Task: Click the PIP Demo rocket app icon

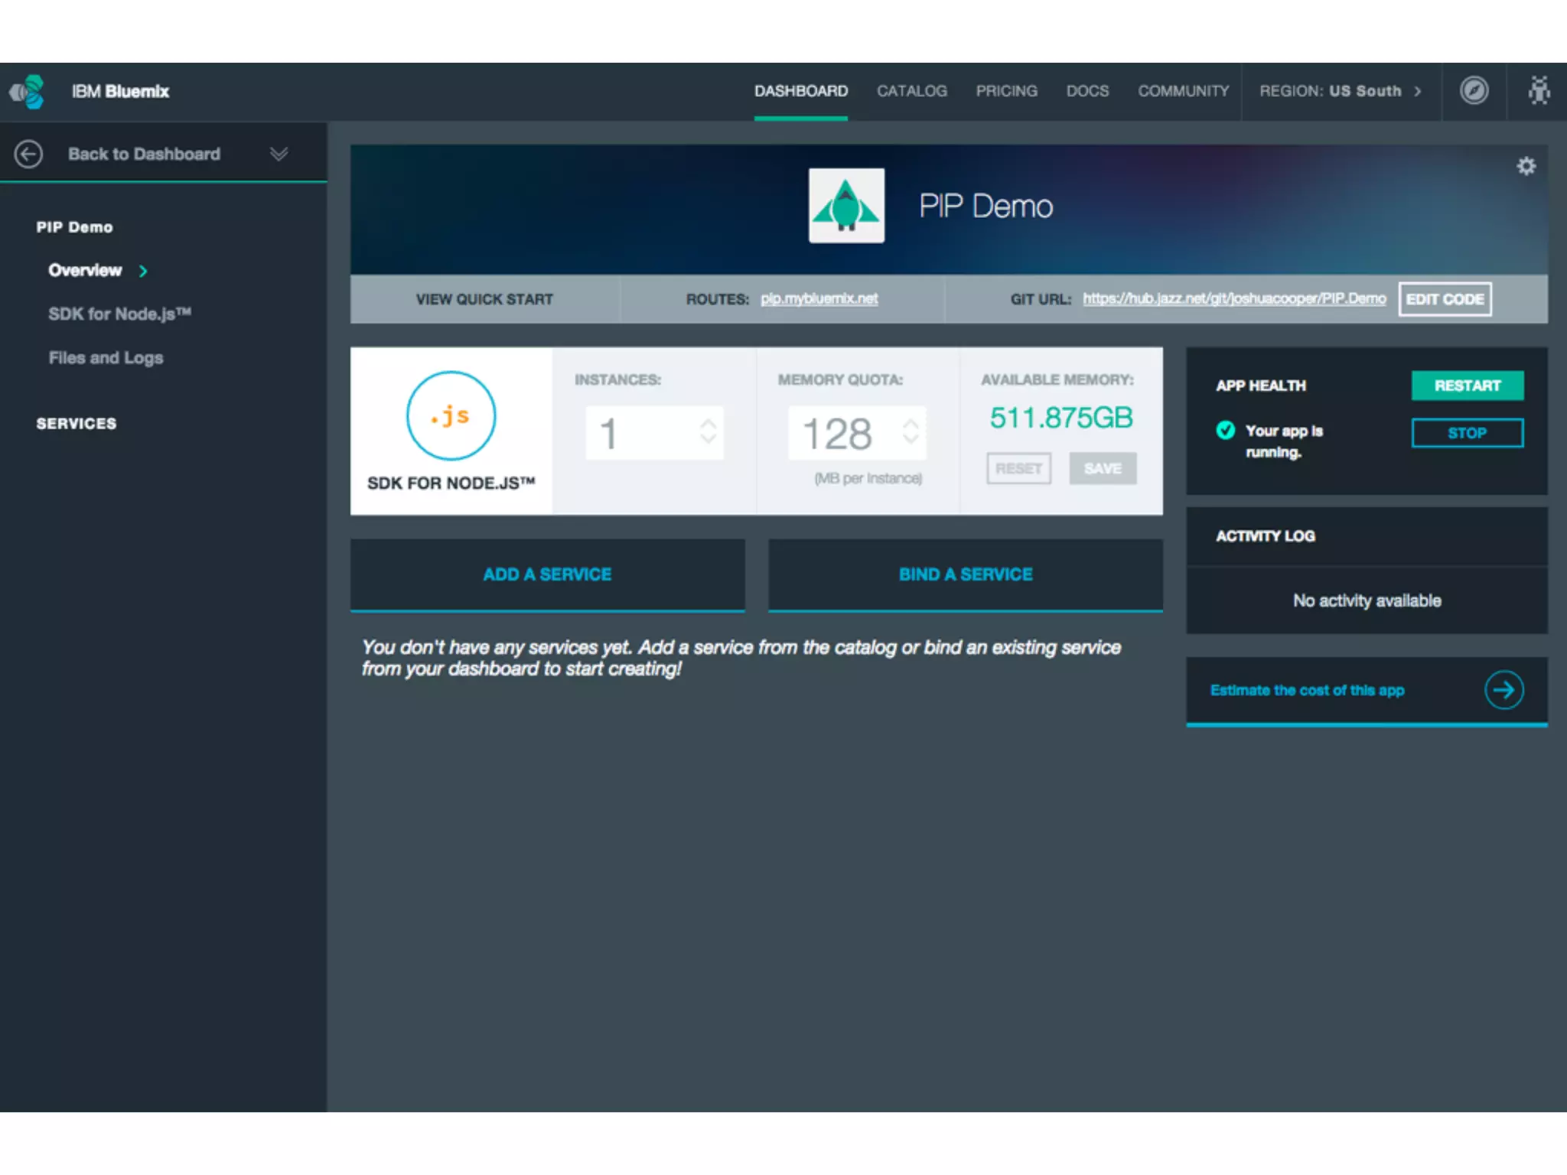Action: point(846,206)
